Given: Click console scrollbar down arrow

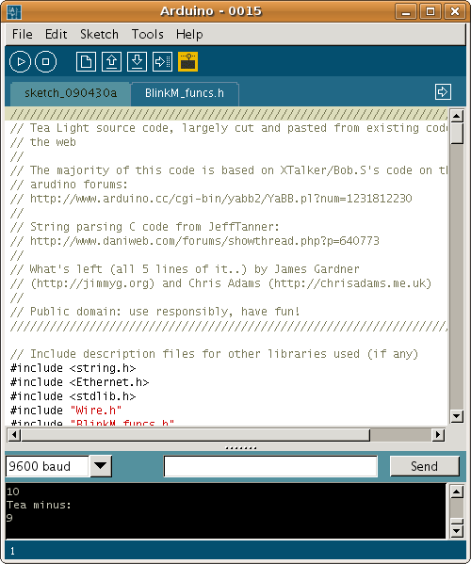Looking at the screenshot, I should 457,531.
